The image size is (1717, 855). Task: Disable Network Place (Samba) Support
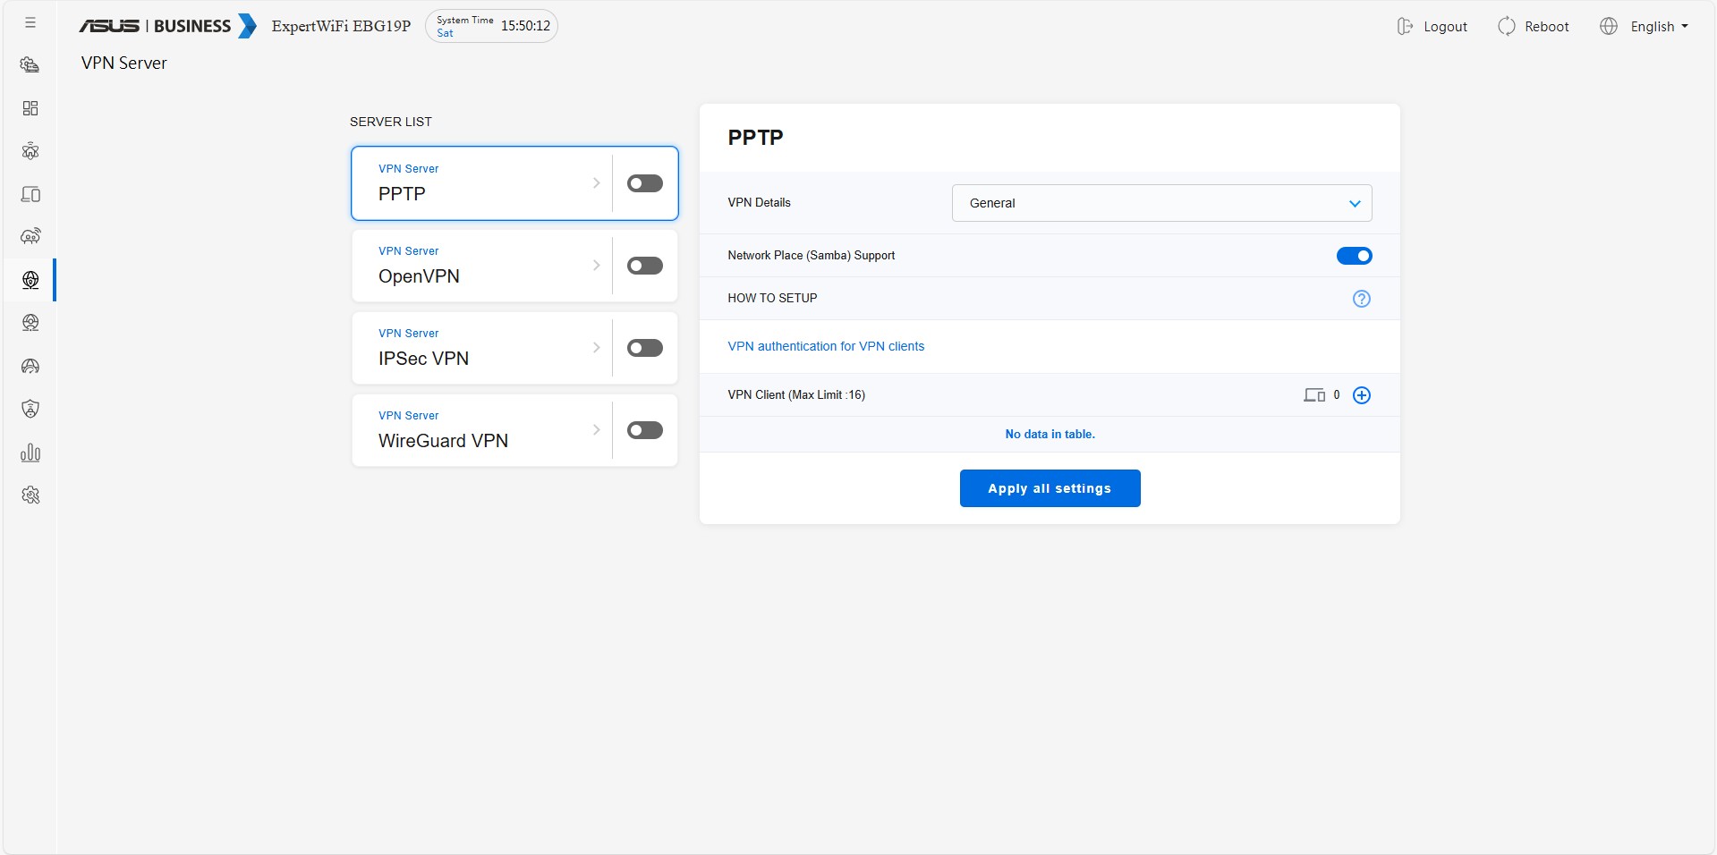click(x=1354, y=256)
